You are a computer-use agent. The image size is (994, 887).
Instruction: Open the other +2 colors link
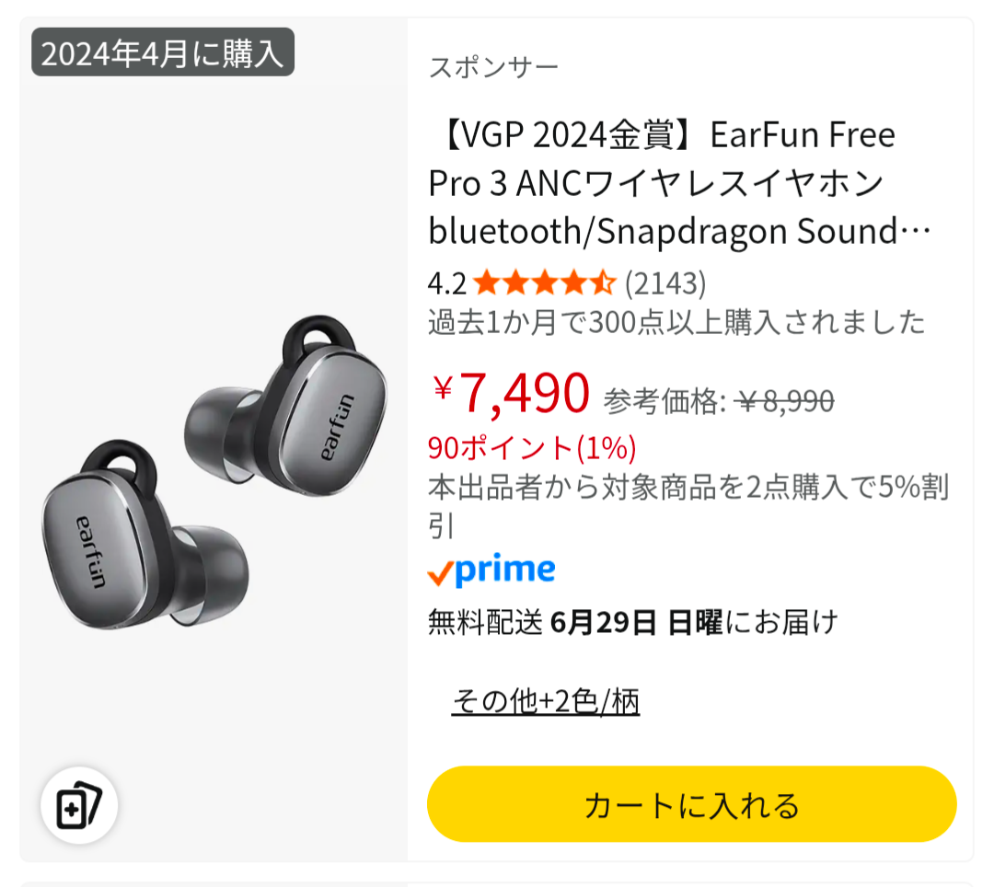546,701
